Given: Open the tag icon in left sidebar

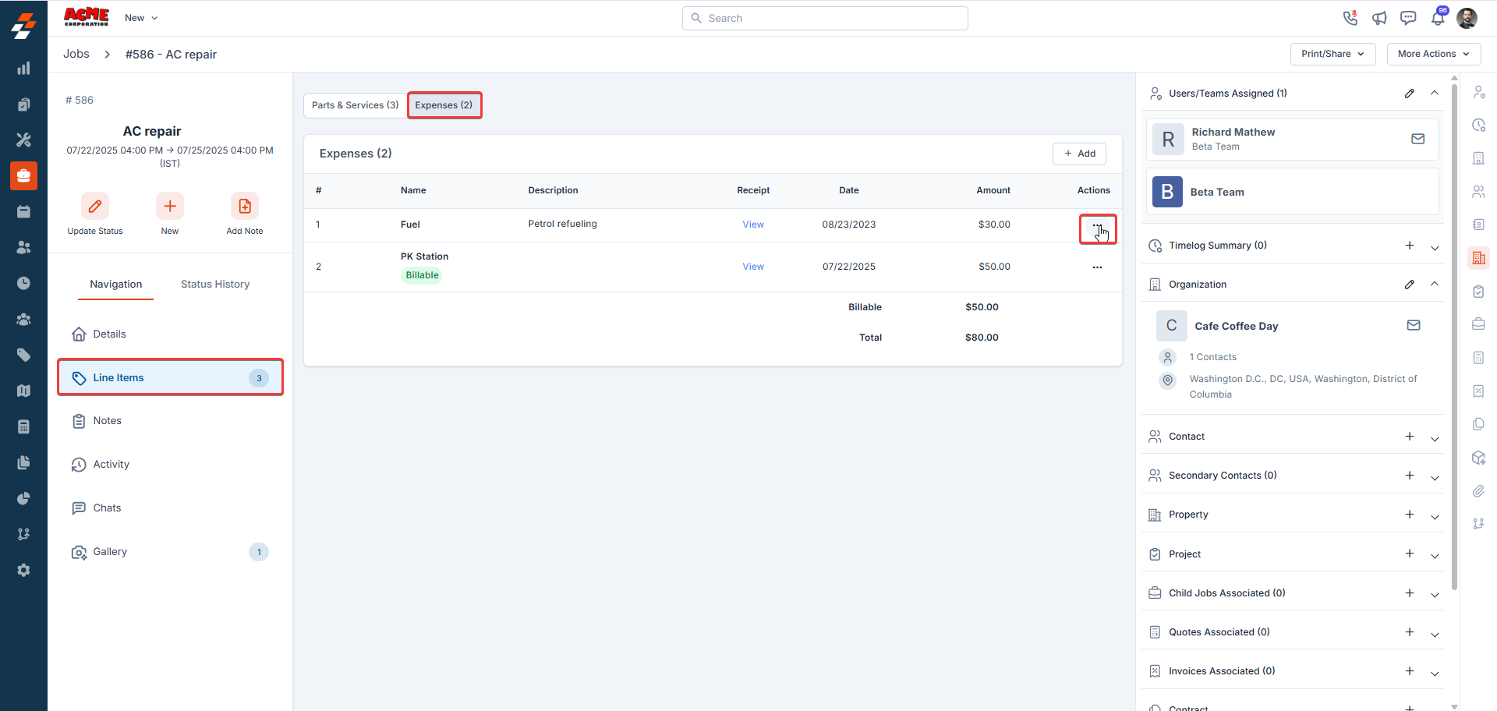Looking at the screenshot, I should (23, 355).
